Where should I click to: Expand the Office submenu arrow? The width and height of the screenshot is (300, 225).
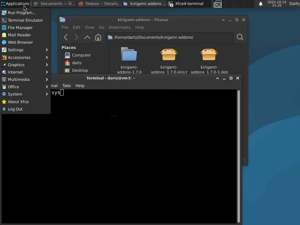tap(47, 87)
